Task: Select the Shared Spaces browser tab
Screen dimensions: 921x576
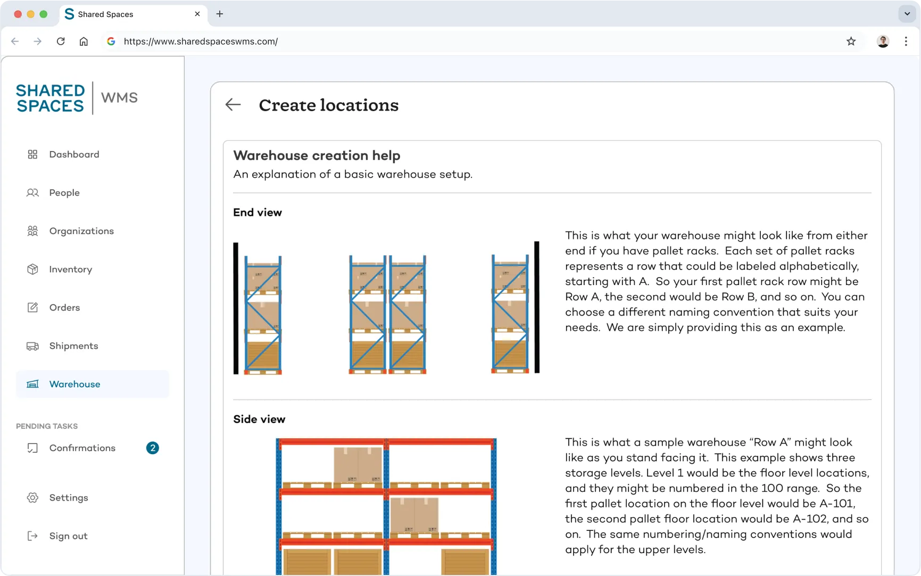Action: (132, 14)
